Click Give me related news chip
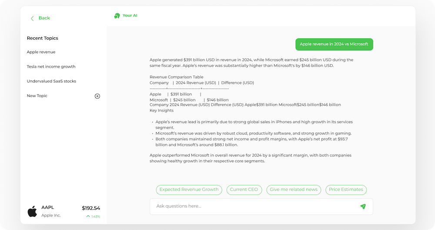The image size is (435, 230). tap(294, 190)
